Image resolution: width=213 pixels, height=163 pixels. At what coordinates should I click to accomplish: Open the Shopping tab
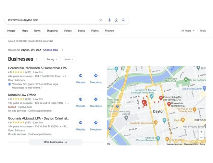(x=52, y=31)
